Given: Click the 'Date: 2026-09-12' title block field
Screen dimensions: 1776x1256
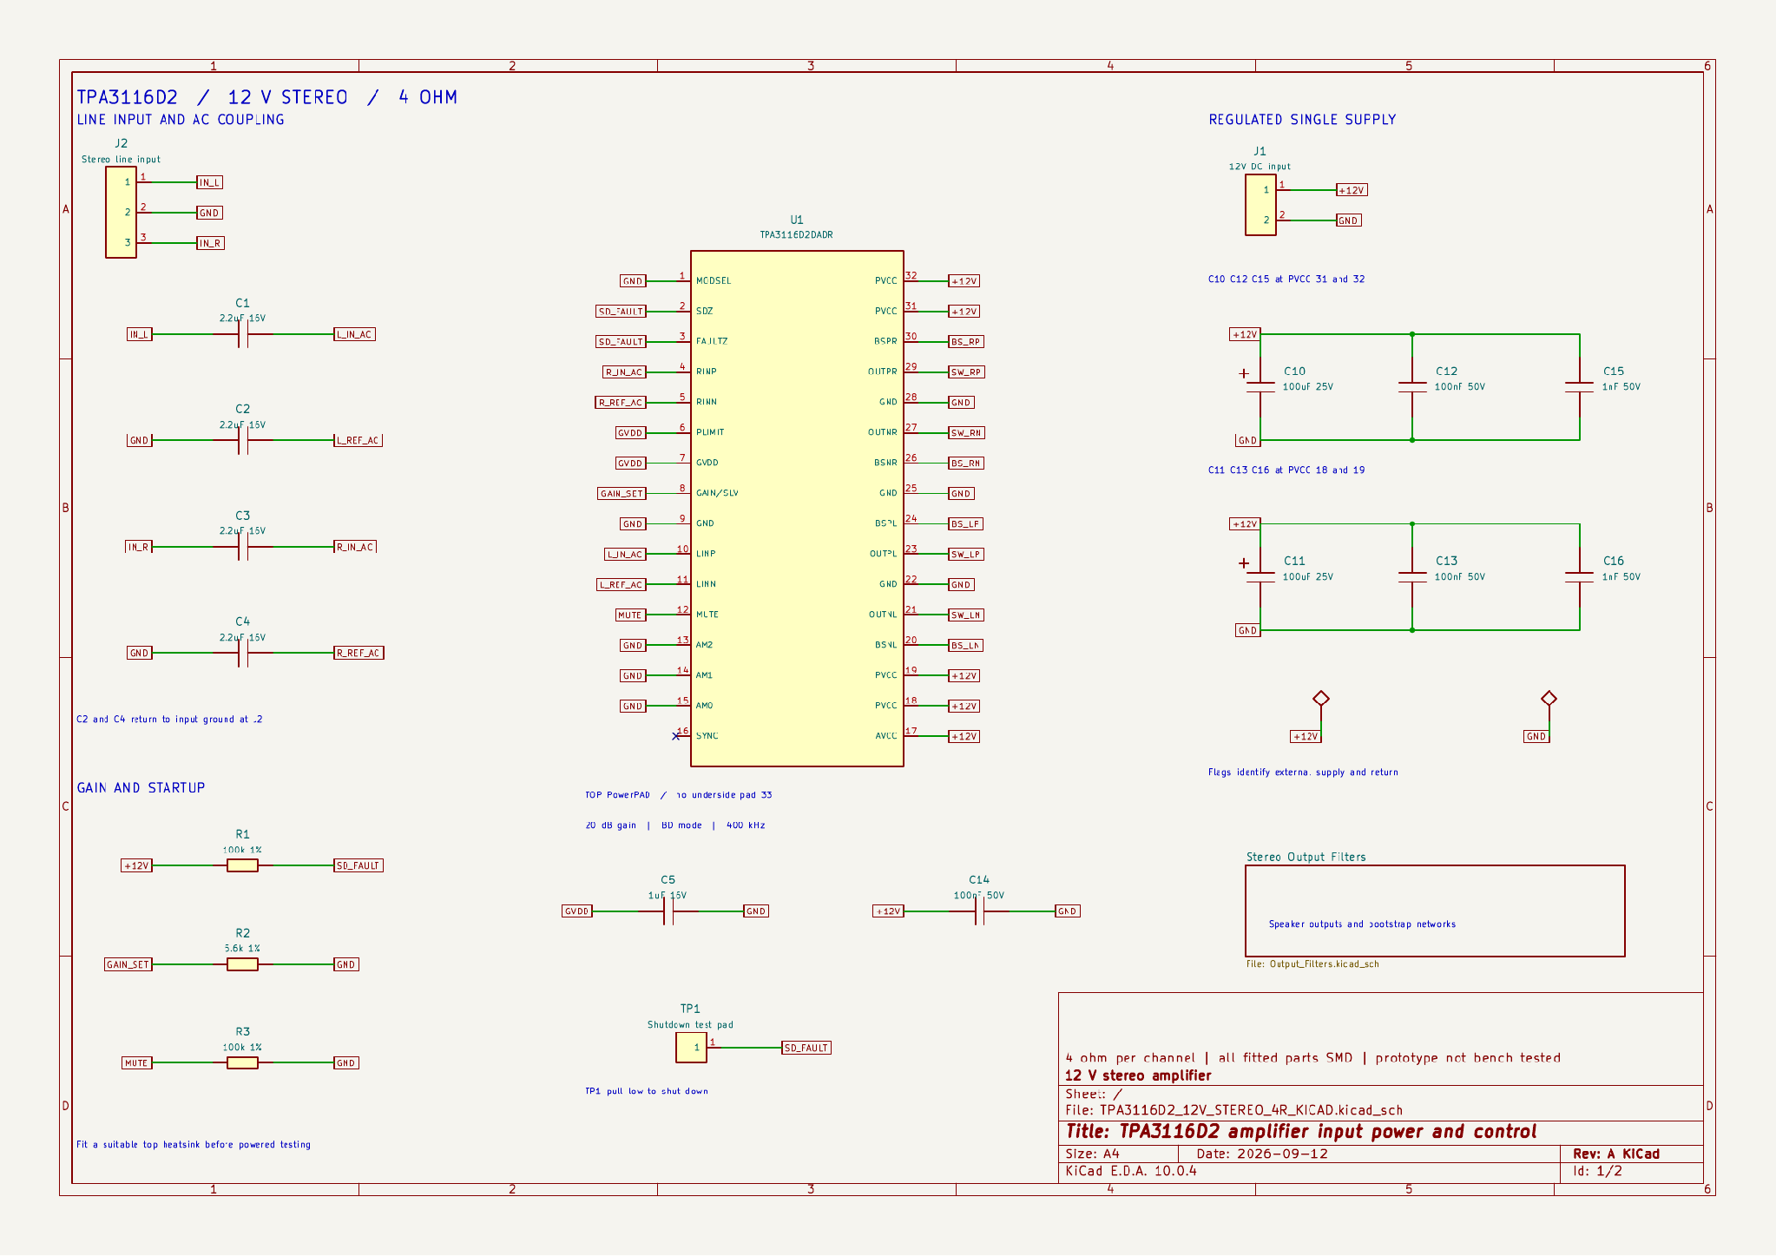Looking at the screenshot, I should 1262,1154.
